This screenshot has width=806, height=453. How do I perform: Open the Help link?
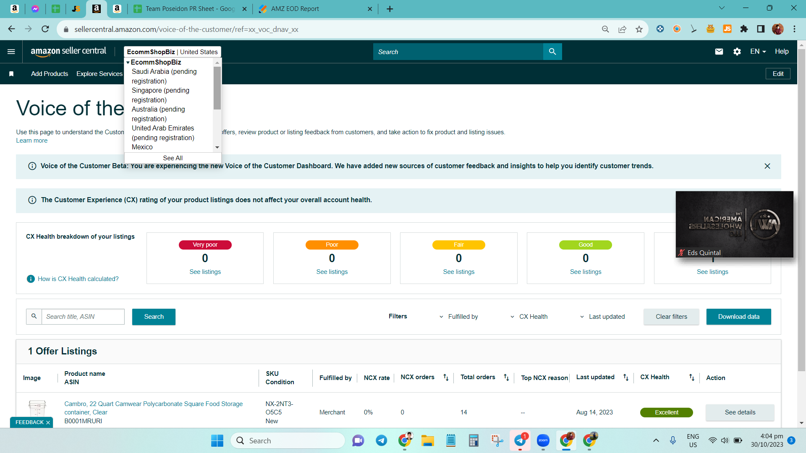click(x=782, y=52)
